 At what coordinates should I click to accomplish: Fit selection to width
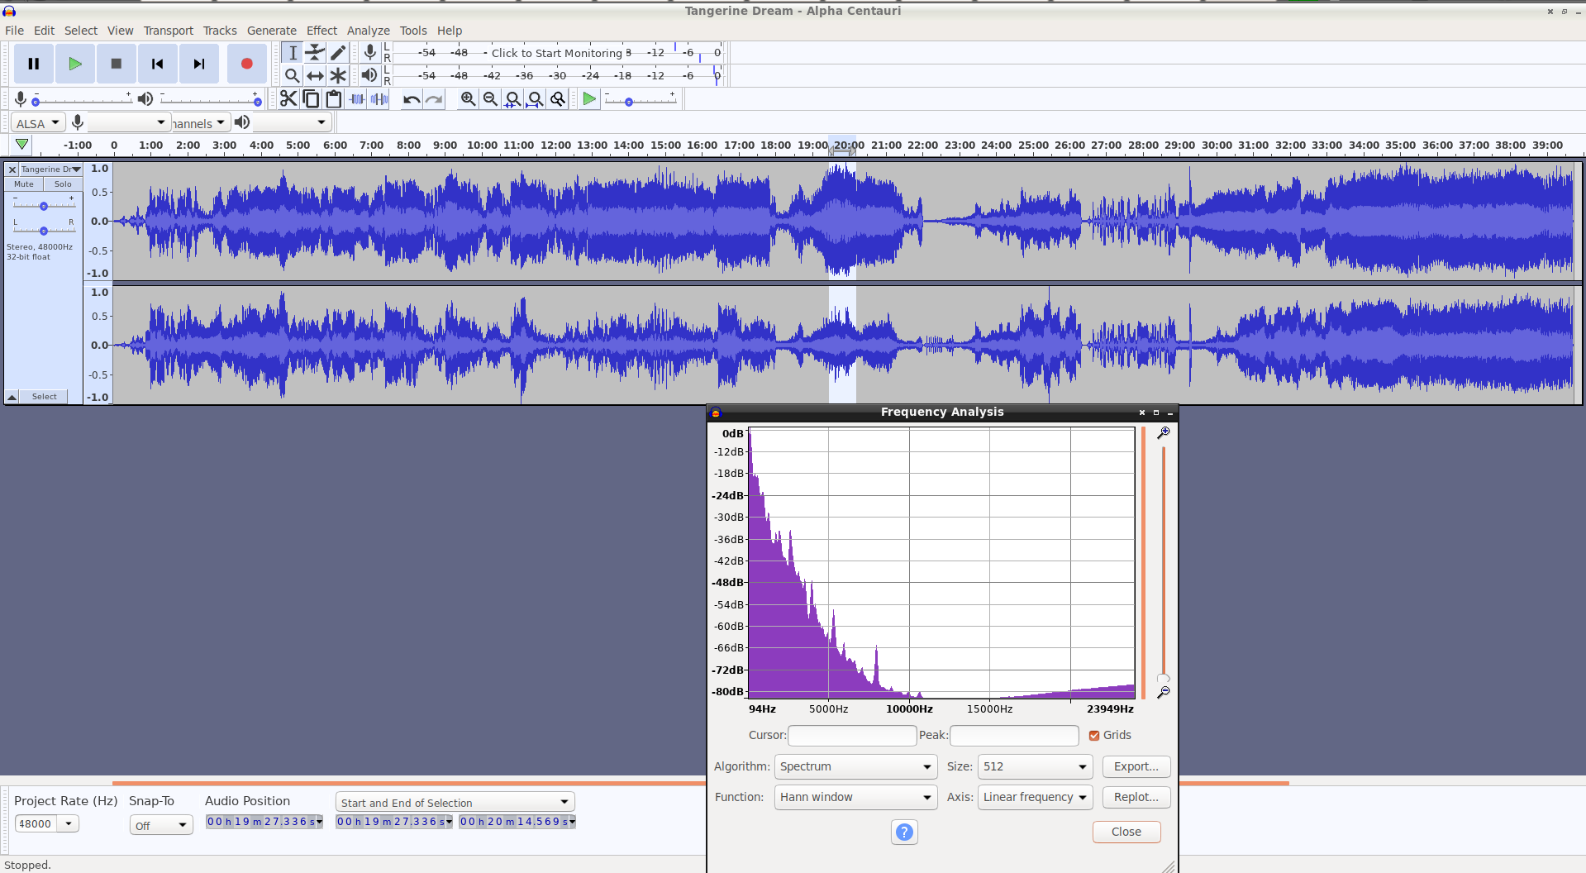click(x=512, y=99)
